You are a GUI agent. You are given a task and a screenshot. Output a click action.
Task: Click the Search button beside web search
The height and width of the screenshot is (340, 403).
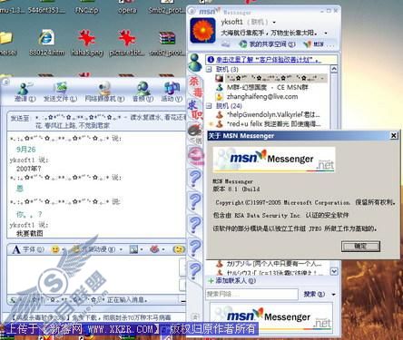click(314, 294)
